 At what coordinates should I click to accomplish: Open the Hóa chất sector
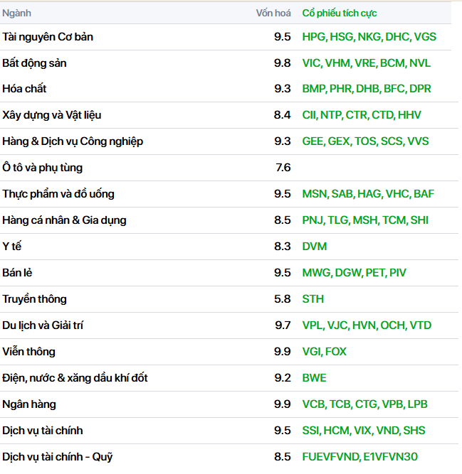point(24,89)
